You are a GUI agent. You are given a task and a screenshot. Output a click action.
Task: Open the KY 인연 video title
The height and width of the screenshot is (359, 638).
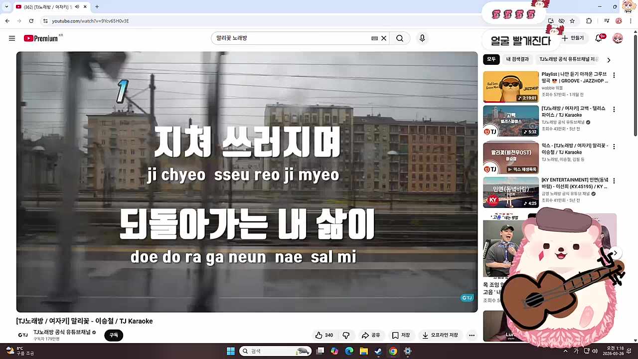(x=575, y=183)
